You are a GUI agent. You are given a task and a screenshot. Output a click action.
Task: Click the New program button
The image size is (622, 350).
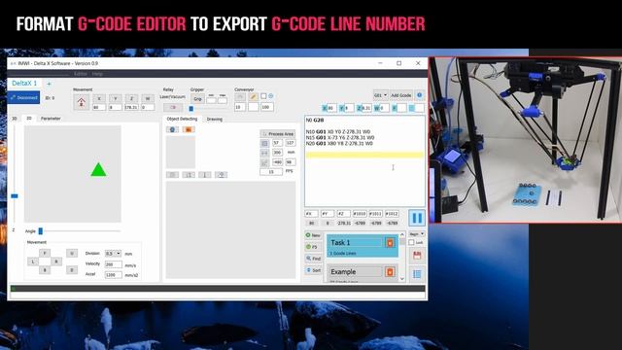pos(313,235)
